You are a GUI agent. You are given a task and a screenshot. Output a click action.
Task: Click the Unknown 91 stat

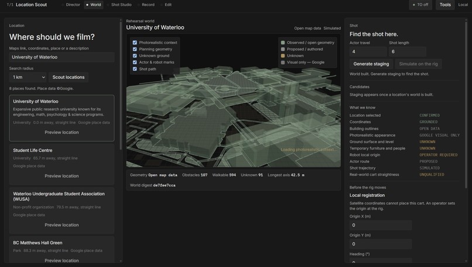click(x=252, y=175)
